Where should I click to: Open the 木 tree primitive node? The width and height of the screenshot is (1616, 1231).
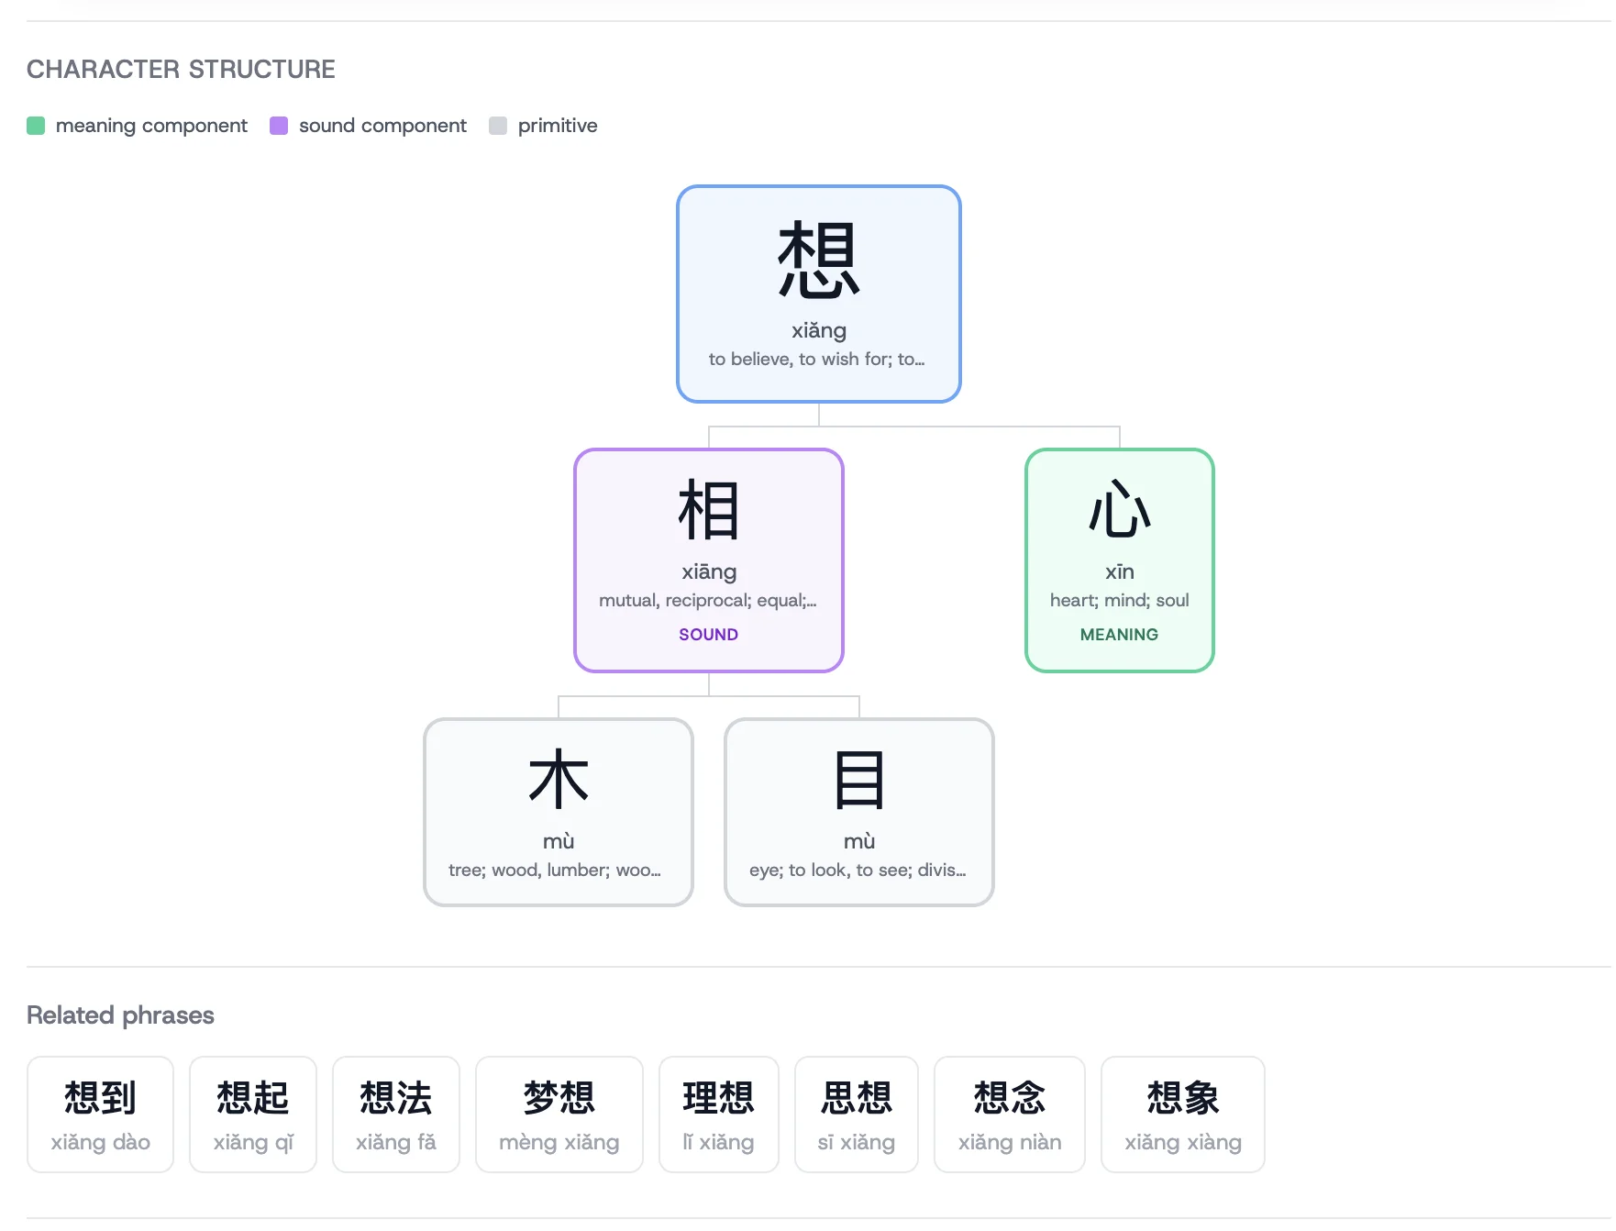tap(559, 812)
